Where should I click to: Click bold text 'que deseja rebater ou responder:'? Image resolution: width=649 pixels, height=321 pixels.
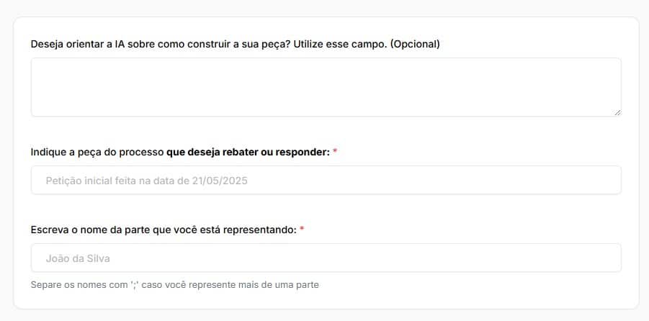pyautogui.click(x=247, y=153)
